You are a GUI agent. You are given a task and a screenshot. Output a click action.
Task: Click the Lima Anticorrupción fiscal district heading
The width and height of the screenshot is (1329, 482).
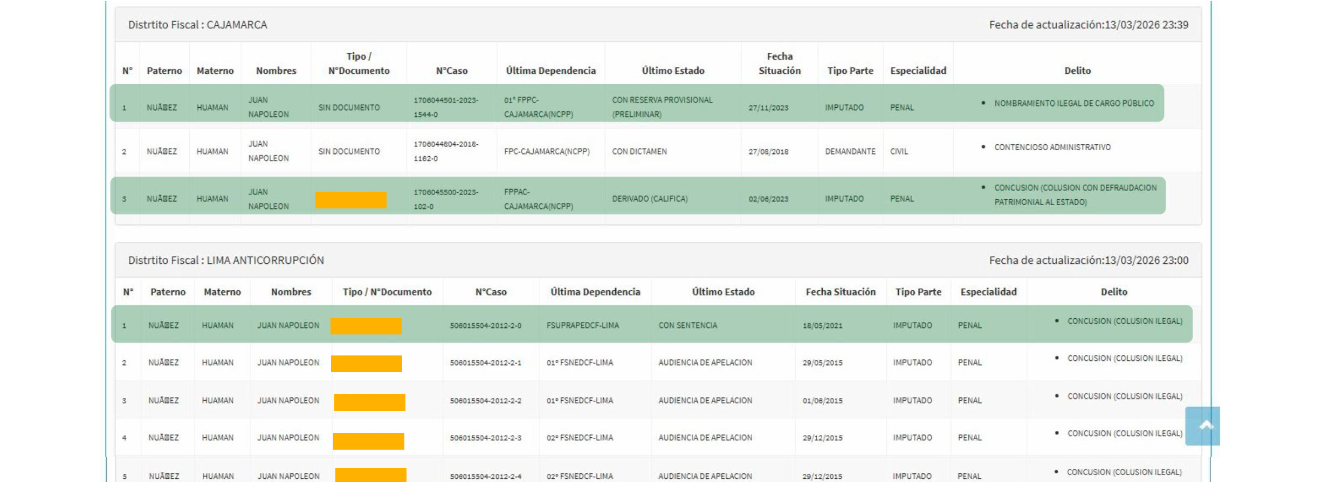coord(225,260)
